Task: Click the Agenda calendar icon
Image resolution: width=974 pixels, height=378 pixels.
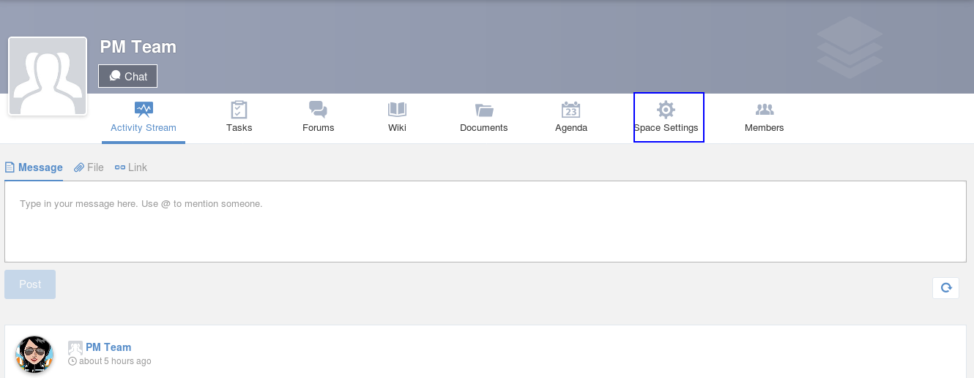Action: (x=570, y=110)
